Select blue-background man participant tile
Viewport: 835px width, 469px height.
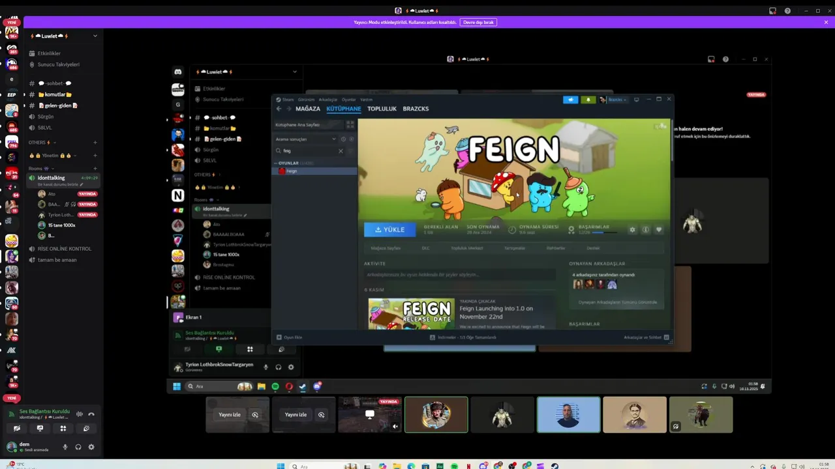pyautogui.click(x=568, y=414)
